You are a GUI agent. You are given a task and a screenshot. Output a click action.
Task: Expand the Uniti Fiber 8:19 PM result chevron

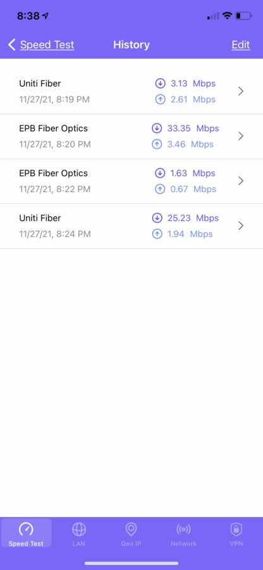tap(240, 91)
